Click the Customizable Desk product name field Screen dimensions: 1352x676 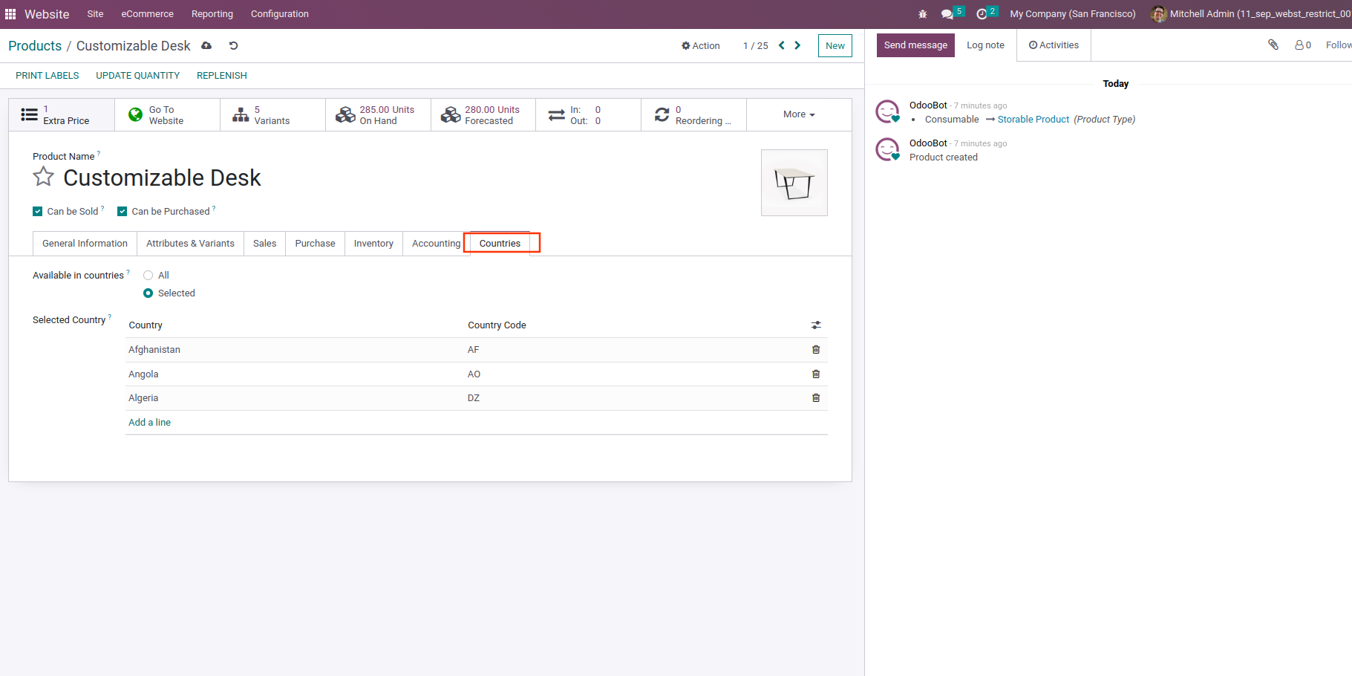coord(162,178)
